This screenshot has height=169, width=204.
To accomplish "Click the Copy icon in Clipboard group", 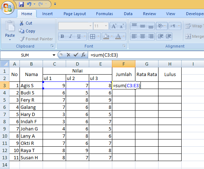I will (21, 31).
